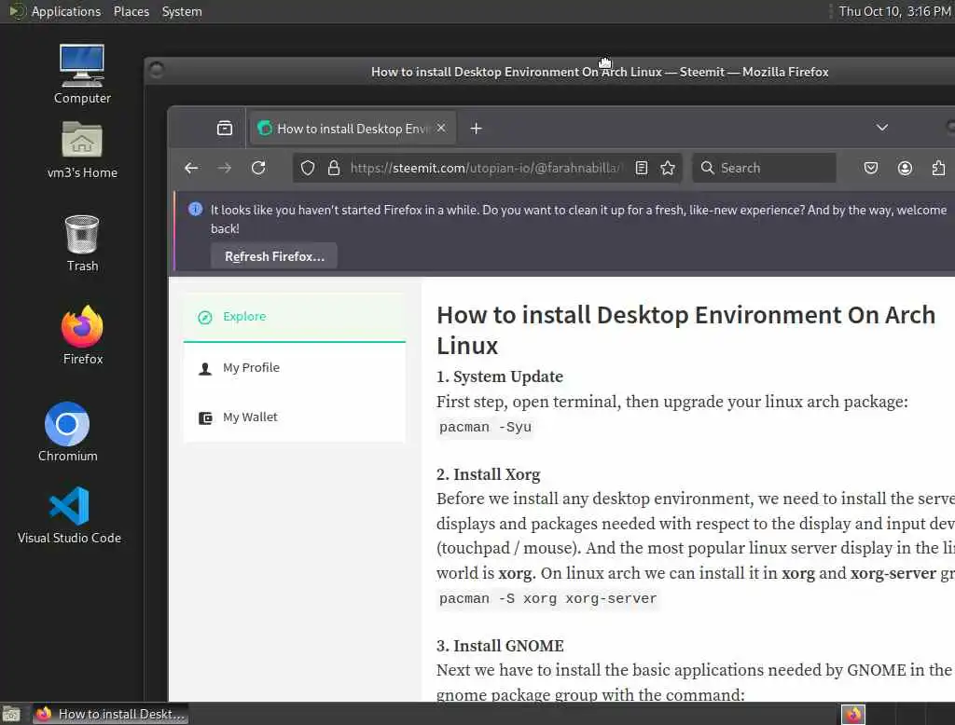The image size is (955, 725).
Task: Open My Profile in the sidebar
Action: [294, 368]
